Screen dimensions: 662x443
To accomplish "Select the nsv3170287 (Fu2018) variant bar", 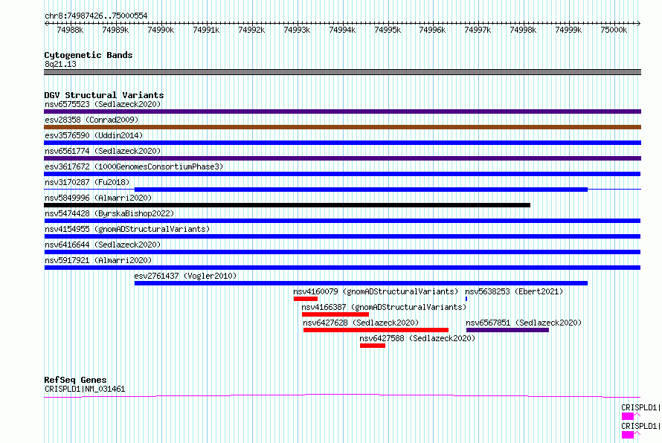I will point(361,190).
